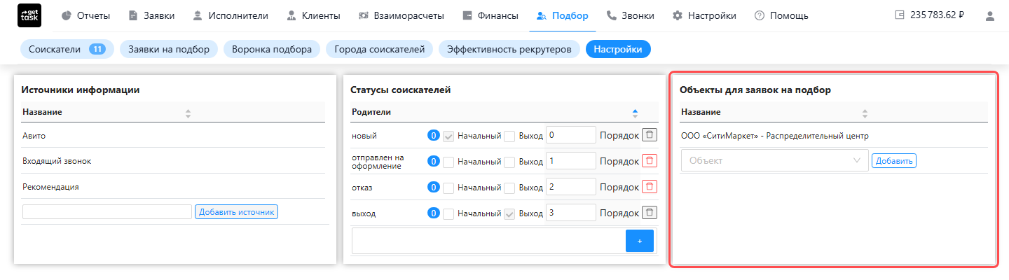This screenshot has height=280, width=1009.
Task: Click Порядок for 'отправлен на оформление'
Action: click(619, 161)
